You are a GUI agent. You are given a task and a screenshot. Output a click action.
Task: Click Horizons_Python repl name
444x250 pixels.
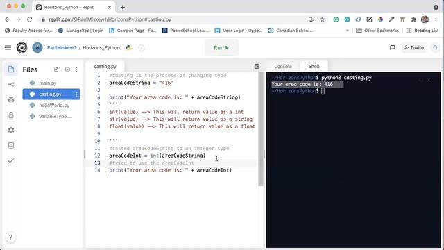pyautogui.click(x=101, y=48)
